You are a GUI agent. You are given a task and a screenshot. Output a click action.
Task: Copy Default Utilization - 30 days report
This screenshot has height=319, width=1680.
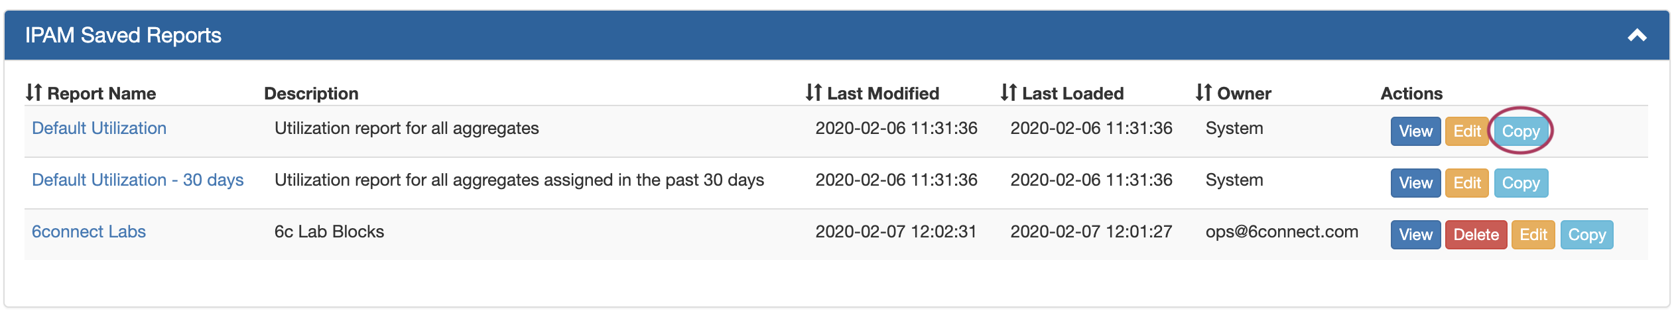point(1521,183)
